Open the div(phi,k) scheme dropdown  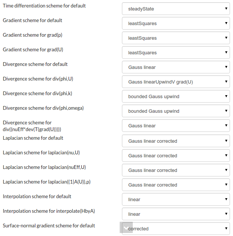point(175,96)
